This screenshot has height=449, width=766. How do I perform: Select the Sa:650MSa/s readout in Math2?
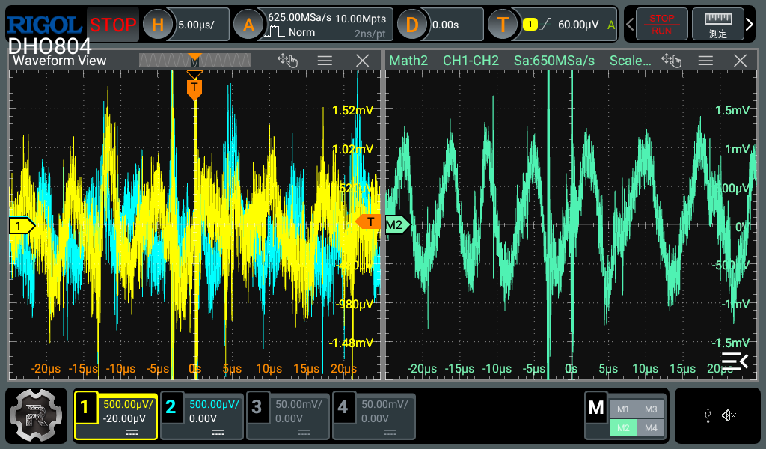point(554,61)
